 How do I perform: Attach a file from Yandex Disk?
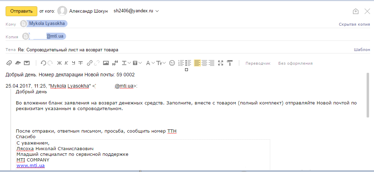click(x=18, y=63)
